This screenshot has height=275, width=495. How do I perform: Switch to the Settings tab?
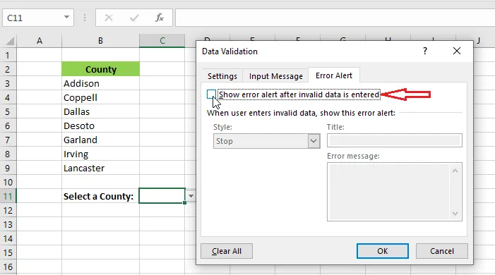tap(222, 76)
